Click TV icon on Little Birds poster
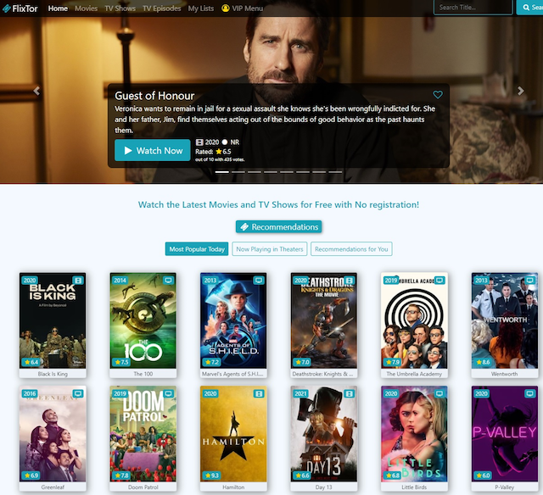 click(x=439, y=393)
